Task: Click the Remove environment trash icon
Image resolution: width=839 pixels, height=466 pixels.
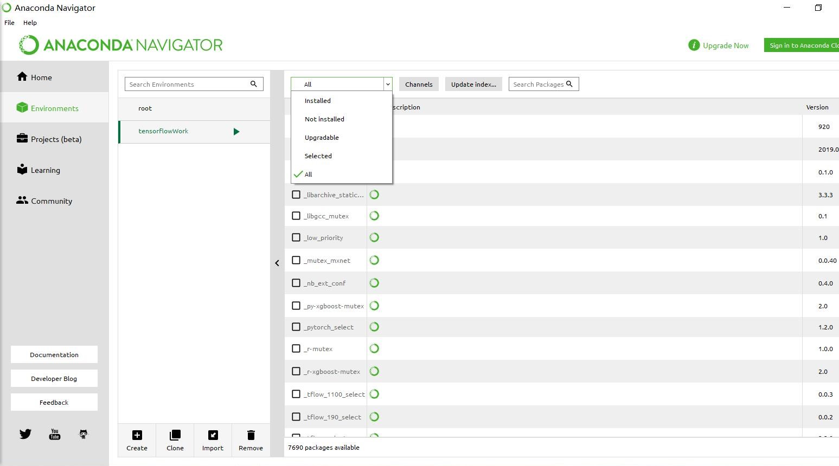Action: click(251, 435)
